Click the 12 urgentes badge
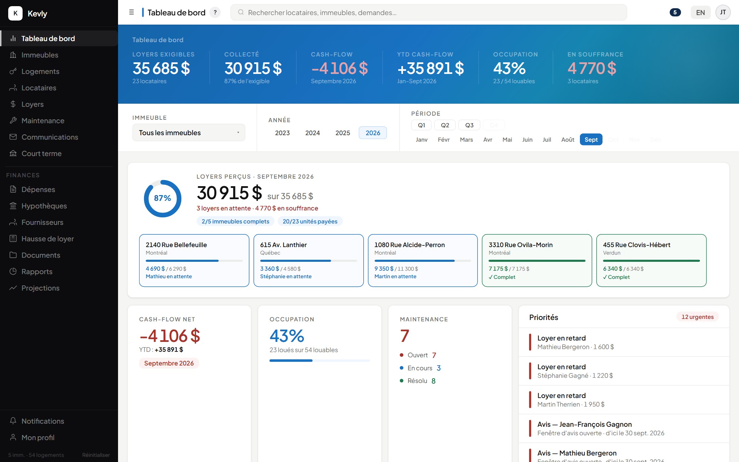 click(x=697, y=317)
